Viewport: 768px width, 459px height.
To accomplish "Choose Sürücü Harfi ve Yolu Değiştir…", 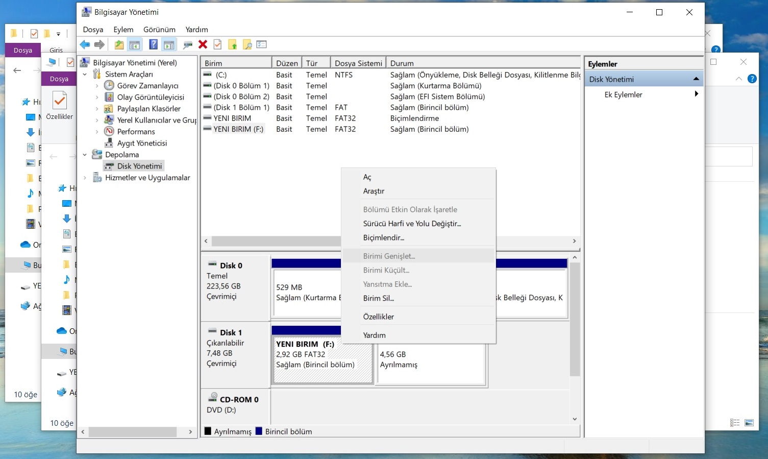I will [x=418, y=224].
